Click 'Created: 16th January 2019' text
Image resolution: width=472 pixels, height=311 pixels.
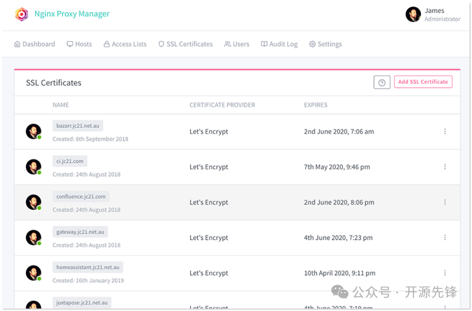pos(88,281)
